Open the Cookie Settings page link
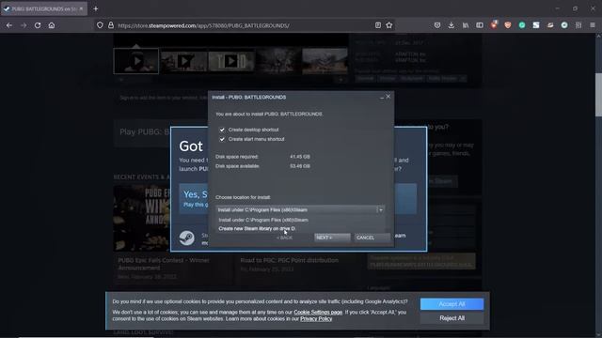Viewport: 602px width, 338px height. (318, 312)
